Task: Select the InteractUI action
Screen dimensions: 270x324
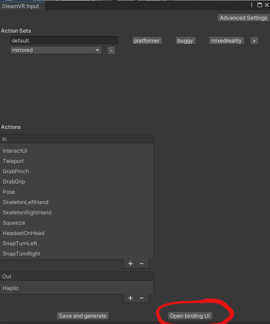Action: (15, 151)
